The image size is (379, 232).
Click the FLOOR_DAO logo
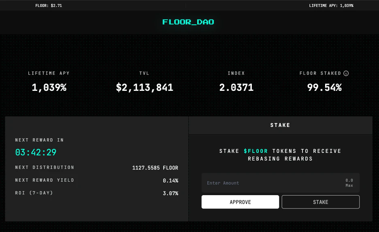[188, 22]
